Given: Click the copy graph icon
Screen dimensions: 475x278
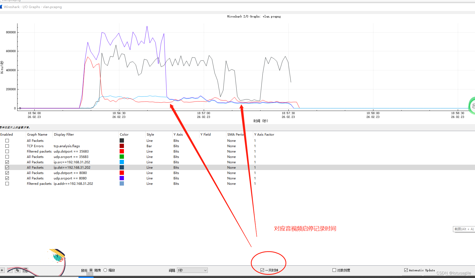Looking at the screenshot, I should [17, 270].
